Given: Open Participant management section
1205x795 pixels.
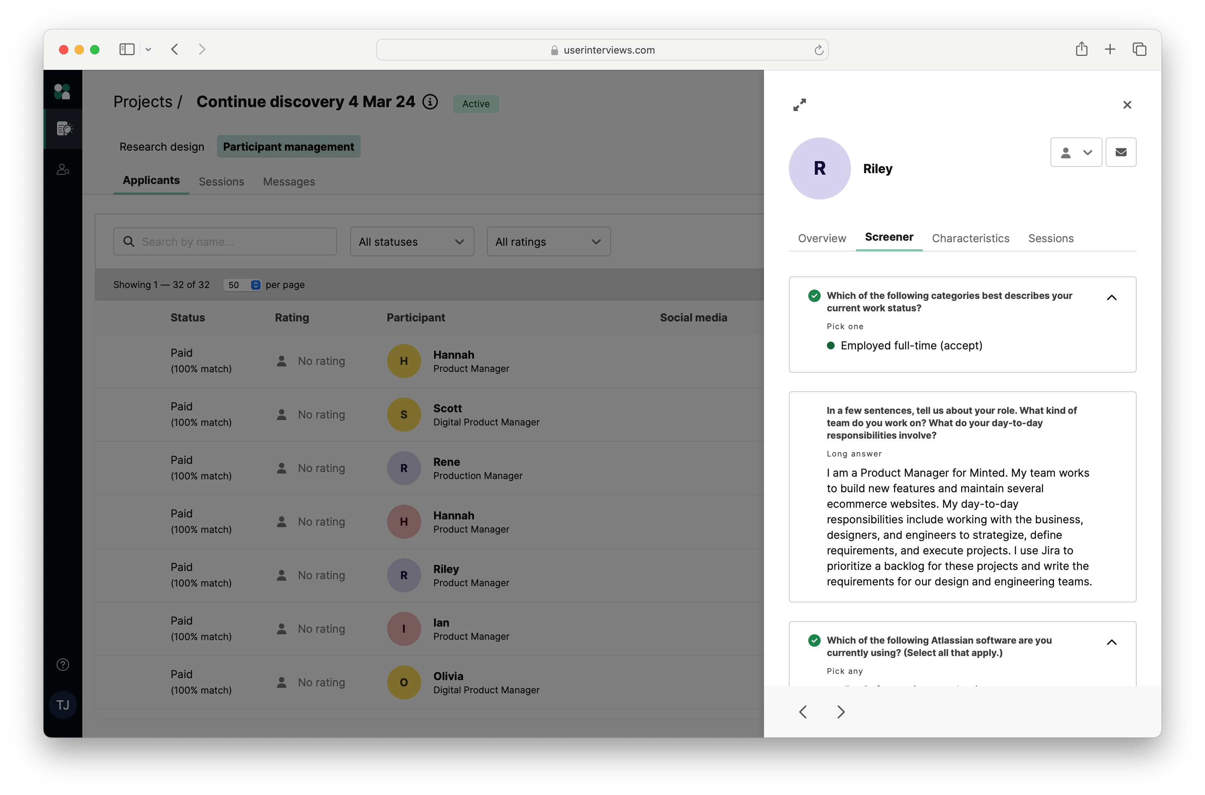Looking at the screenshot, I should click(x=288, y=146).
